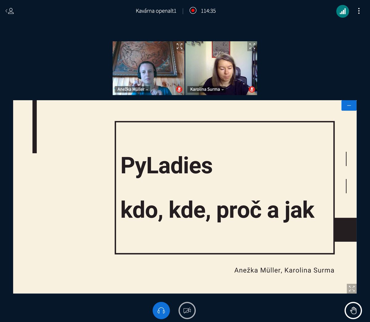Click muted microphone icon on Anežka's webcam
The width and height of the screenshot is (370, 322).
[x=178, y=89]
